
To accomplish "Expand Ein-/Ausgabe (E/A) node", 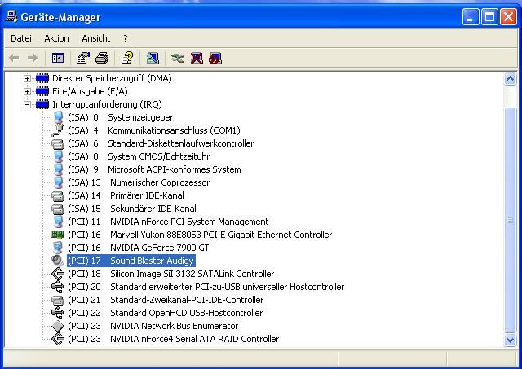I will coord(27,91).
